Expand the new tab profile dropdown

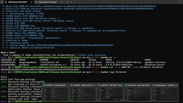(71, 2)
